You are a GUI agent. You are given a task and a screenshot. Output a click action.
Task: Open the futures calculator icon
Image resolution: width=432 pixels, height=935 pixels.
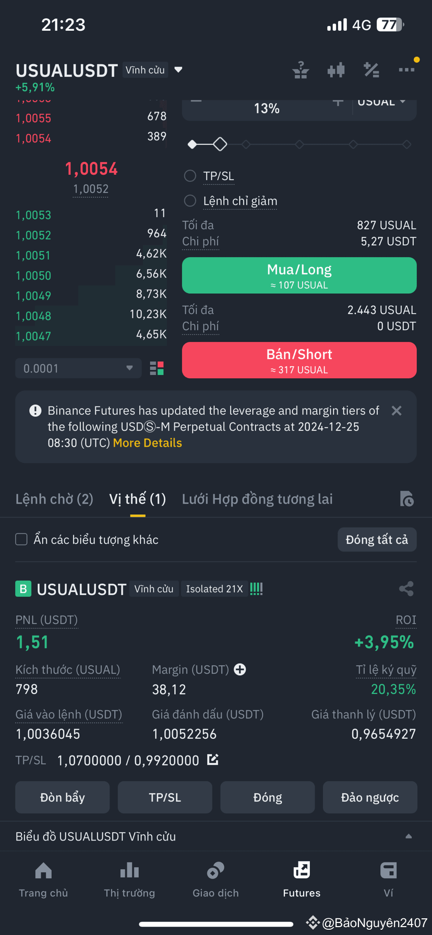[371, 70]
